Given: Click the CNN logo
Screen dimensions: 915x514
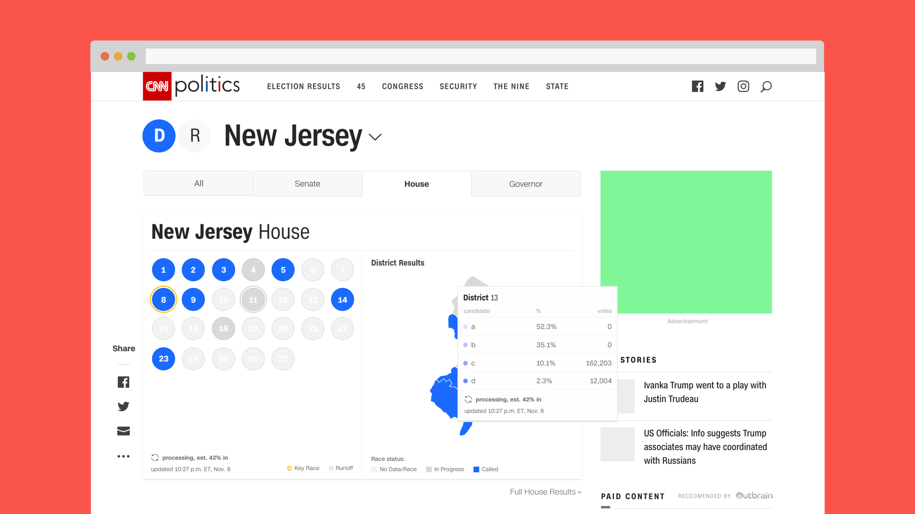Looking at the screenshot, I should pos(157,86).
